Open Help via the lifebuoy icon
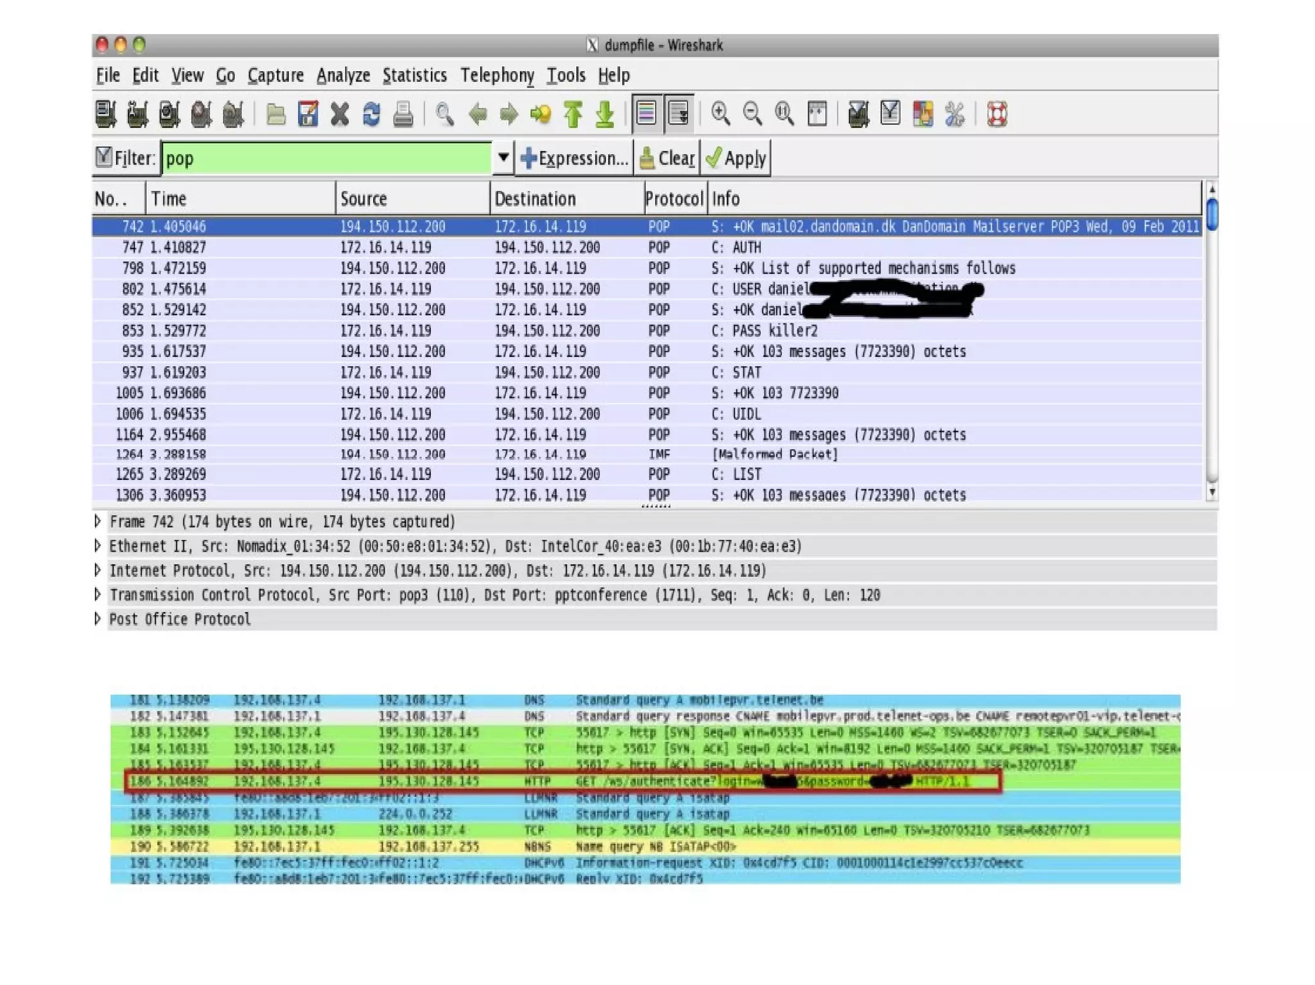Image resolution: width=1315 pixels, height=985 pixels. point(997,114)
